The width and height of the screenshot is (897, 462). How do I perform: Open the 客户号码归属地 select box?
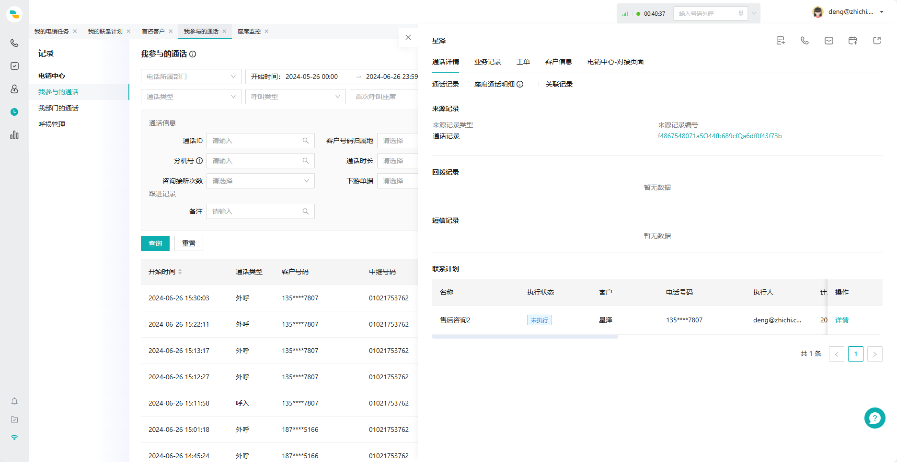pos(397,141)
